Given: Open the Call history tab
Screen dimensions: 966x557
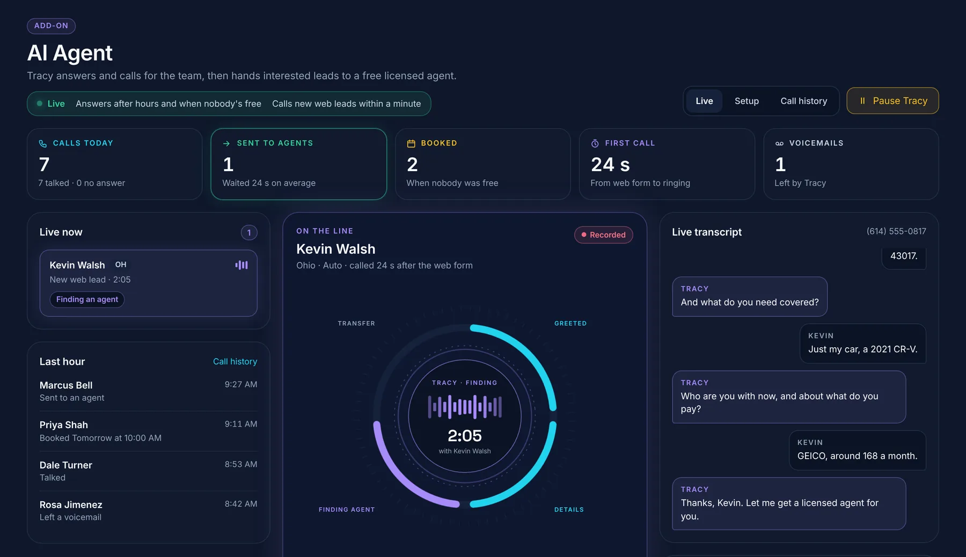Looking at the screenshot, I should point(803,101).
